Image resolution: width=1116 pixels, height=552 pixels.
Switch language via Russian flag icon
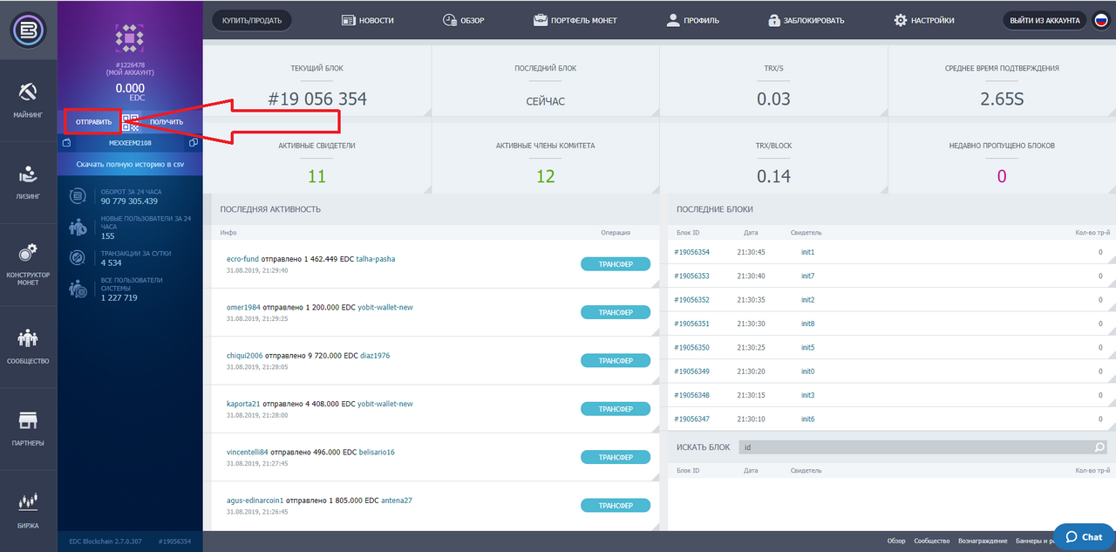[x=1100, y=20]
